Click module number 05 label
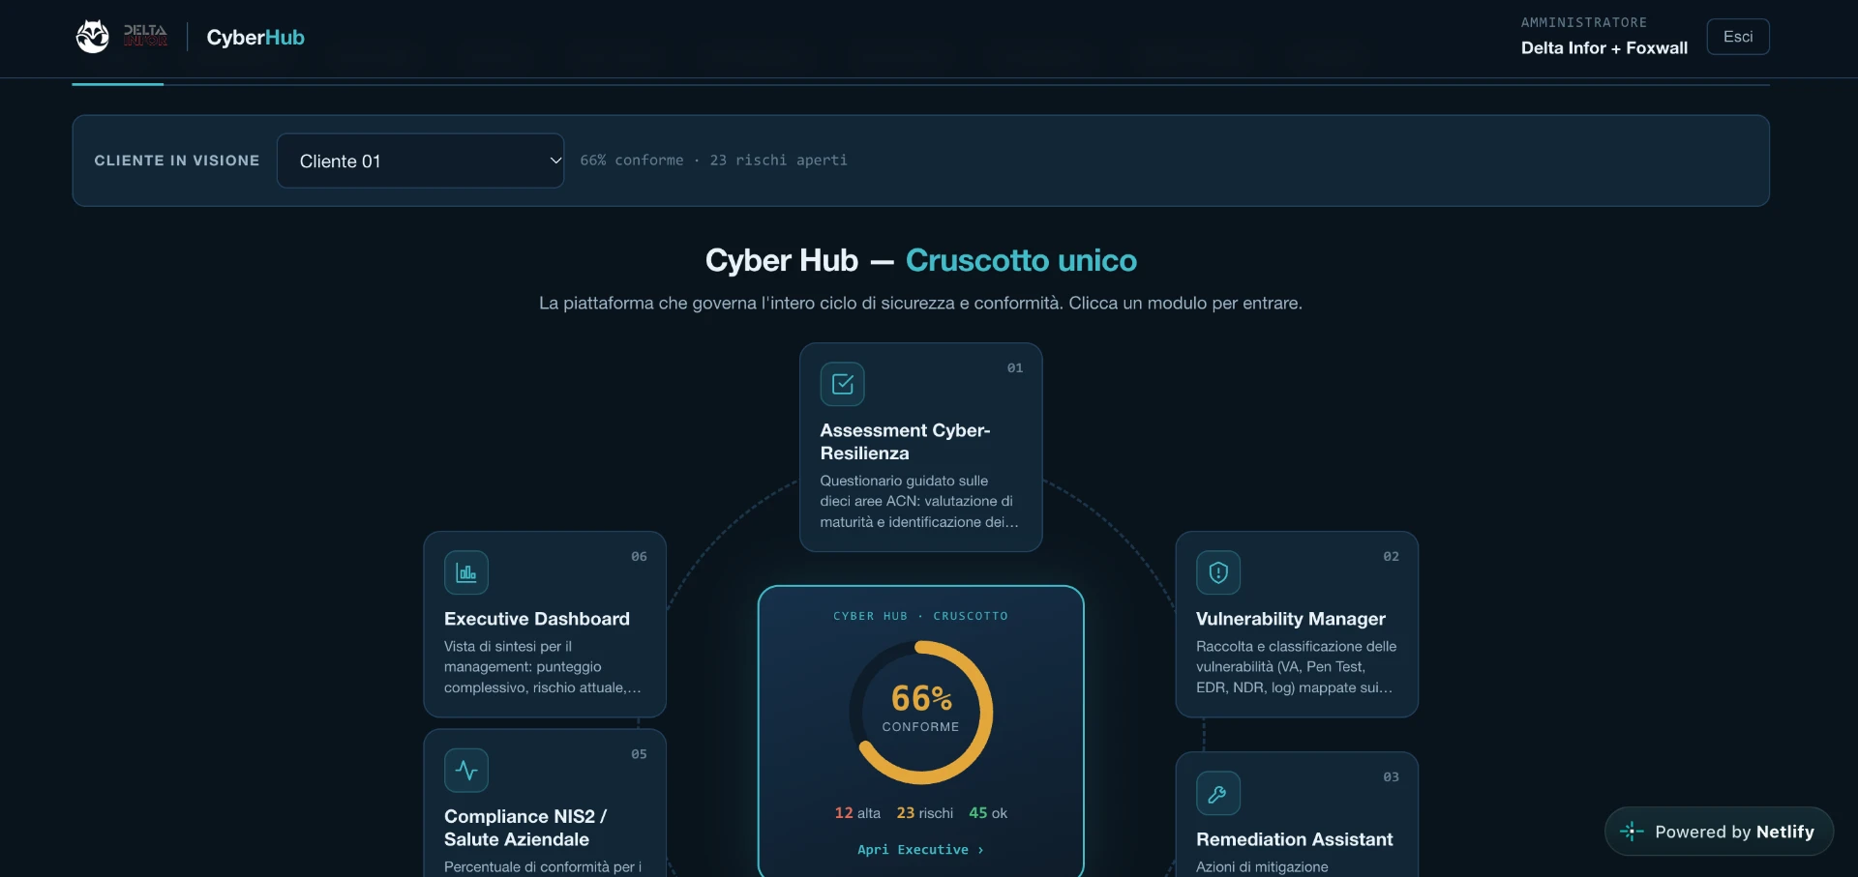Viewport: 1858px width, 877px height. coord(639,754)
